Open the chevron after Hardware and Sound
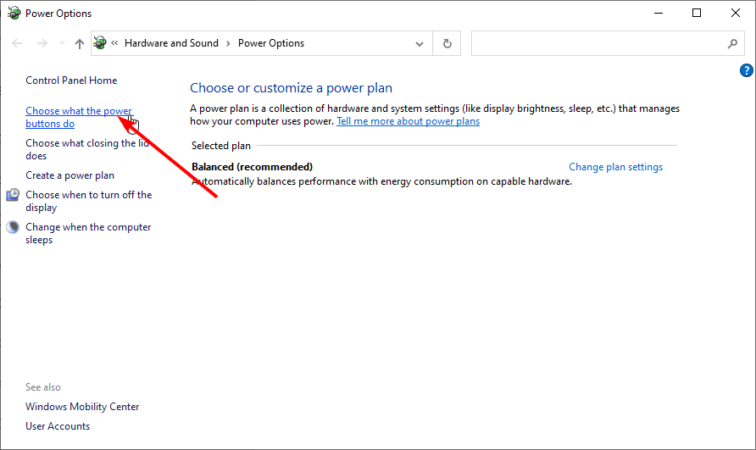The width and height of the screenshot is (756, 450). pos(228,43)
